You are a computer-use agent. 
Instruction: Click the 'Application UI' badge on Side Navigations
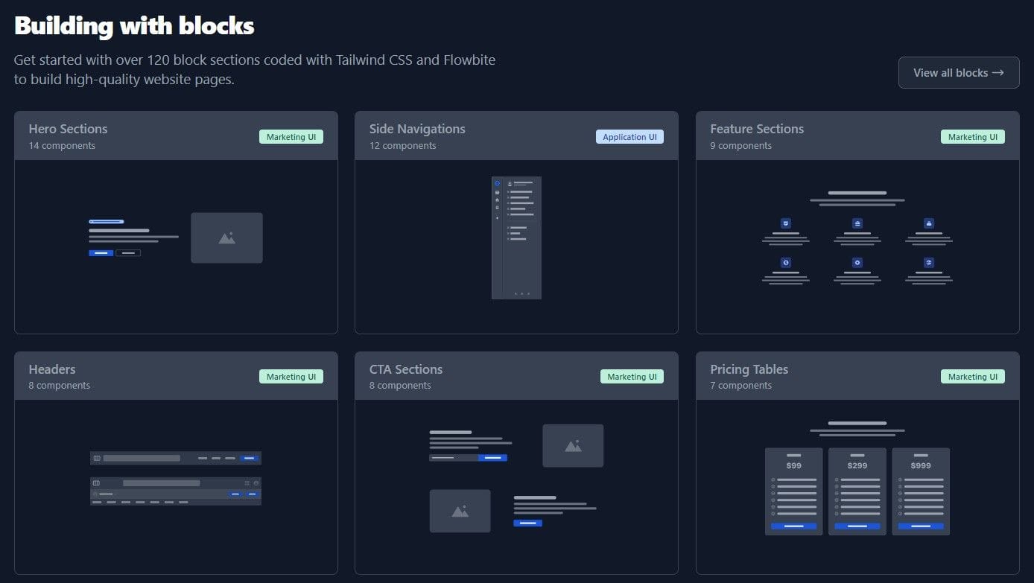(x=629, y=136)
